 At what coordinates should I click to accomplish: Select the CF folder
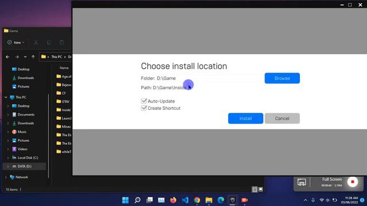pyautogui.click(x=61, y=93)
